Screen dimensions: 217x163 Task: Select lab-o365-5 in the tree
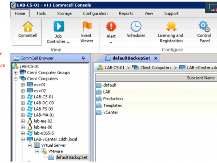pos(44,133)
